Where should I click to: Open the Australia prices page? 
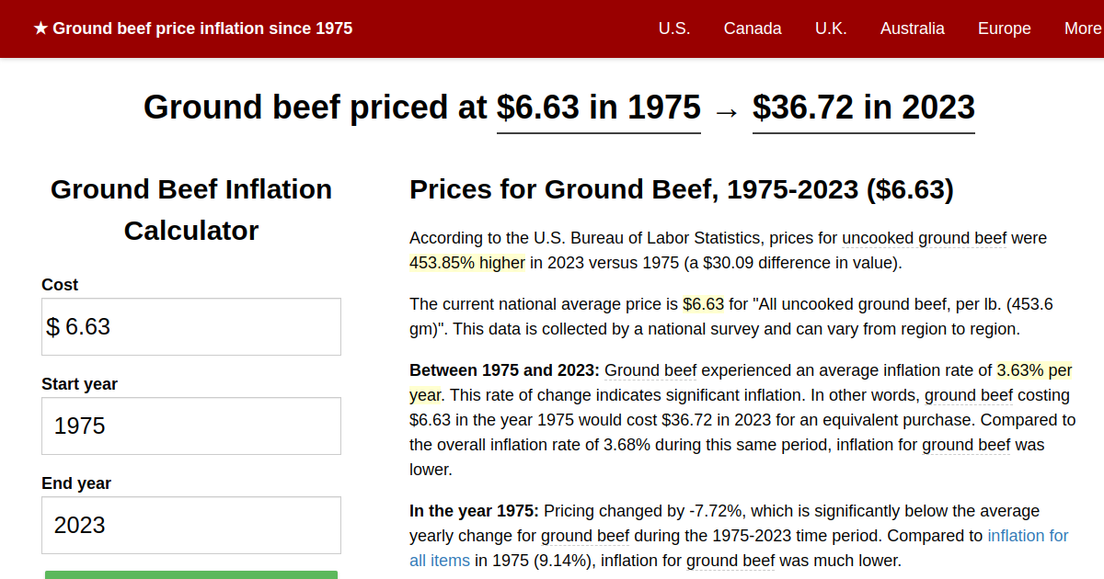tap(913, 28)
